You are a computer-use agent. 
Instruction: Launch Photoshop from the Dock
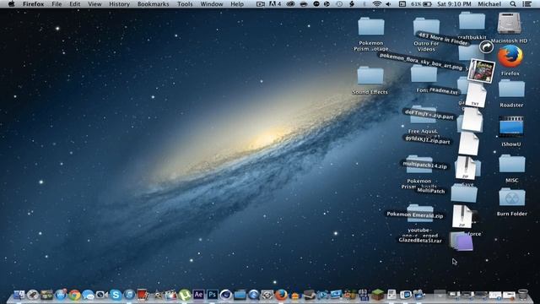[212, 295]
